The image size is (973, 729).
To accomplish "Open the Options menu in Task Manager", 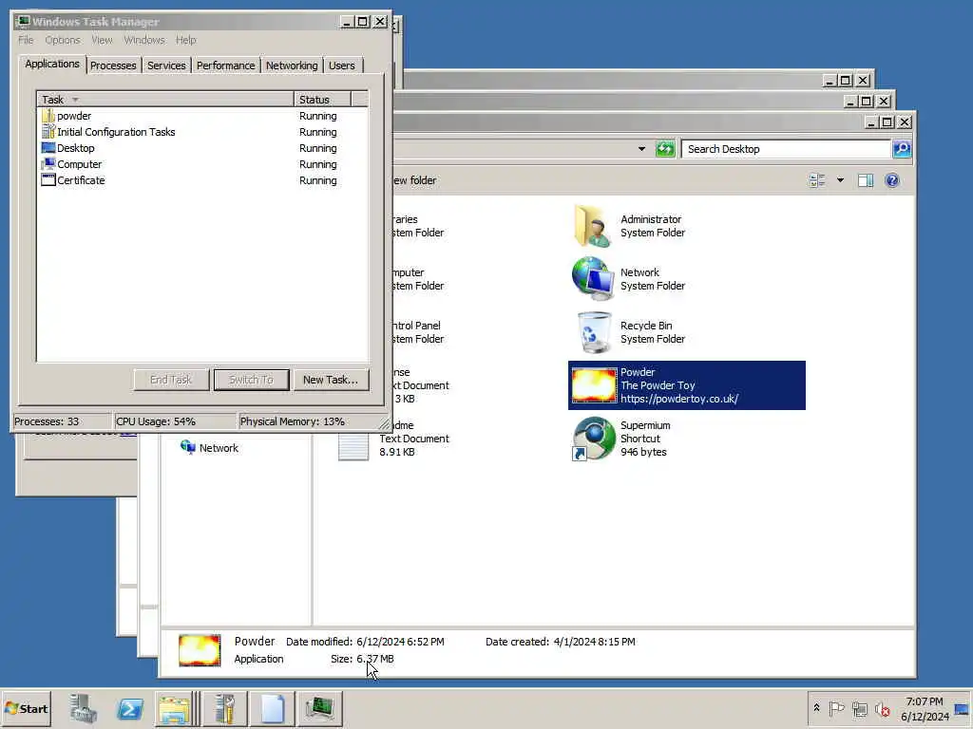I will pyautogui.click(x=62, y=40).
